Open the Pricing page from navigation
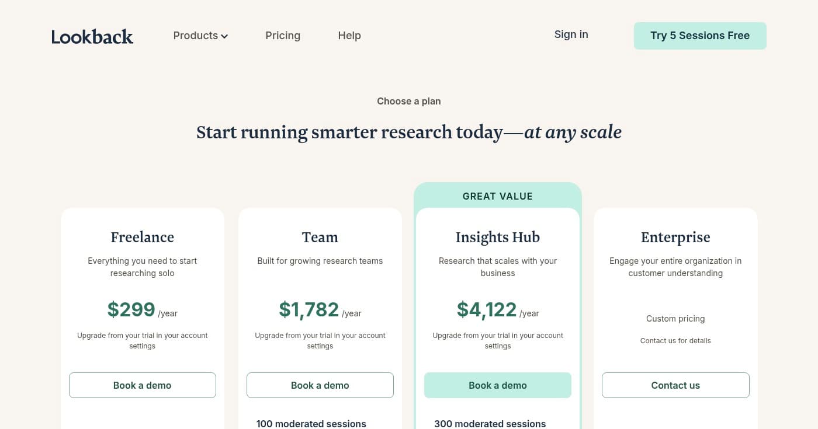This screenshot has height=429, width=818. point(283,36)
